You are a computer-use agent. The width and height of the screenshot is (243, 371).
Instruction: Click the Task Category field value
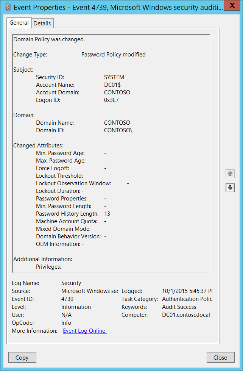(x=187, y=299)
